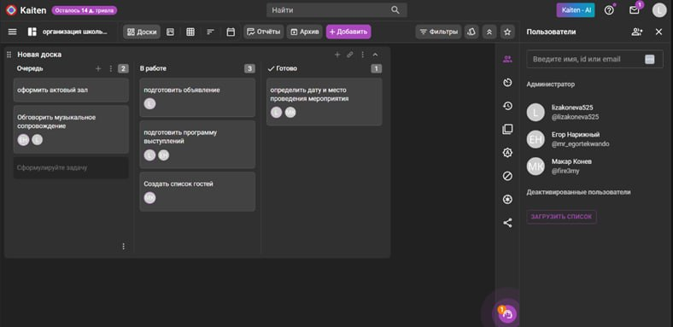The height and width of the screenshot is (327, 673).
Task: Click the favorite star icon
Action: click(507, 32)
